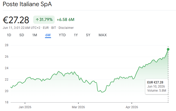
Task: Click tooltip date Jun 10, 2026
Action: pyautogui.click(x=156, y=87)
